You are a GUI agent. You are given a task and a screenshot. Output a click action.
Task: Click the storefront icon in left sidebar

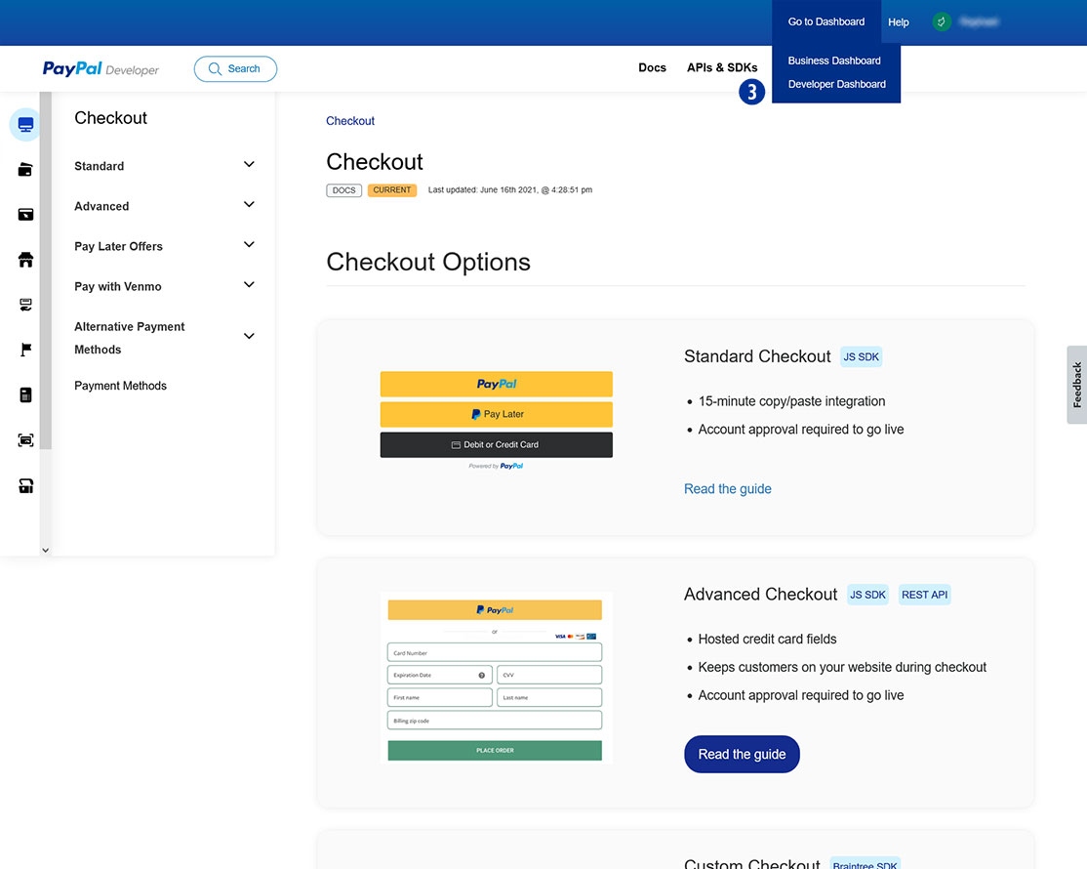click(x=25, y=260)
